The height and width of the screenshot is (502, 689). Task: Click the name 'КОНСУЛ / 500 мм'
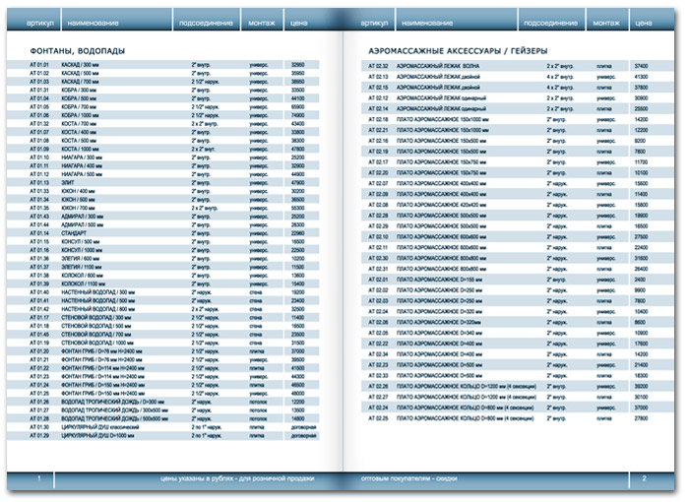(x=81, y=242)
